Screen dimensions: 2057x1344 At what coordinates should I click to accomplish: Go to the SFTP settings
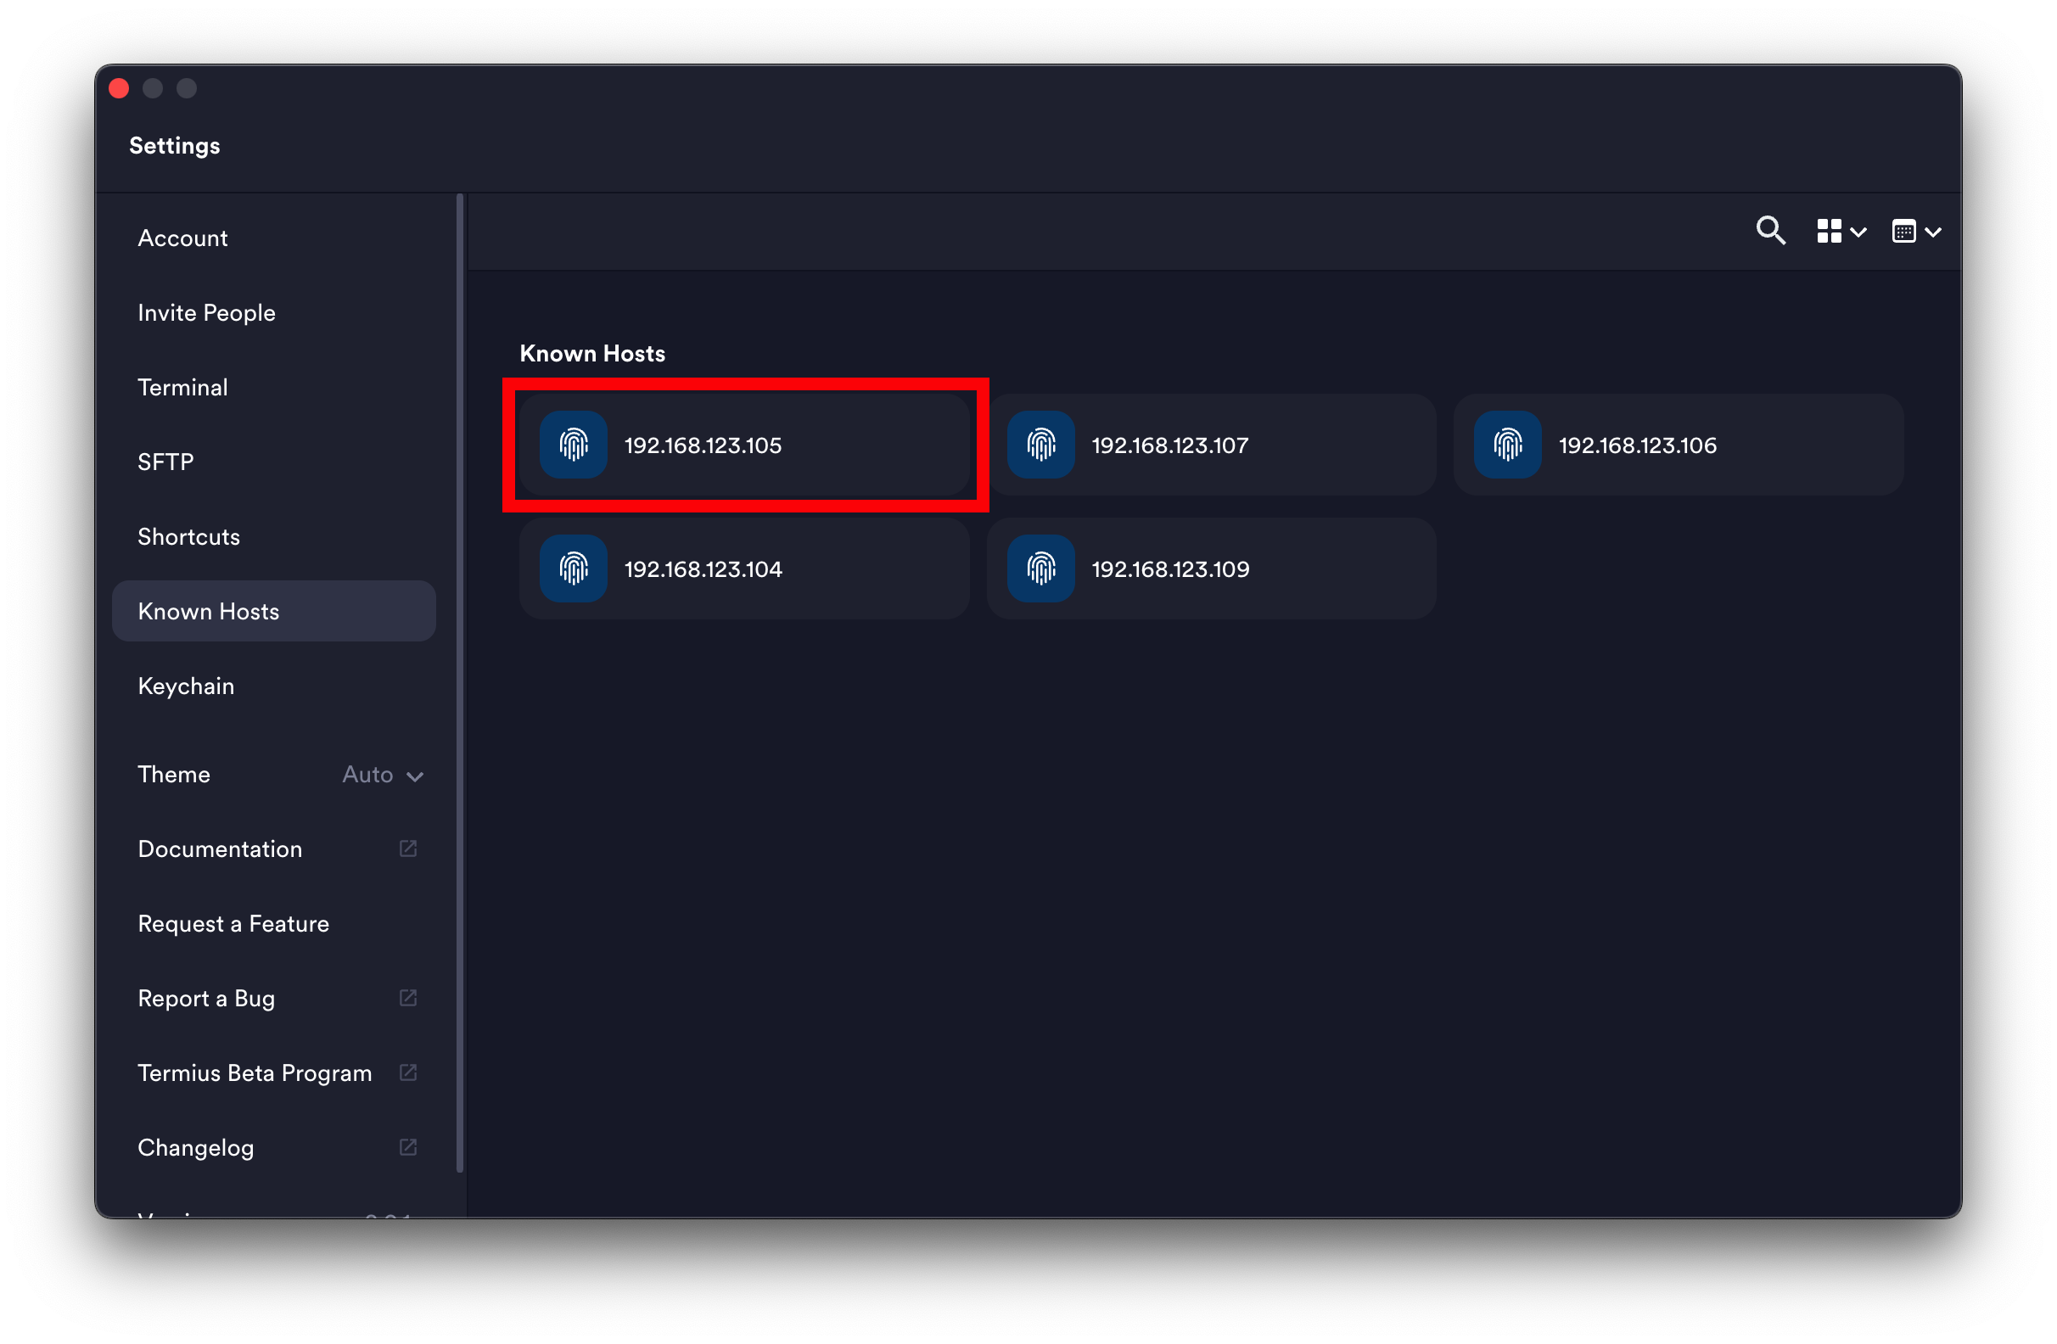165,462
